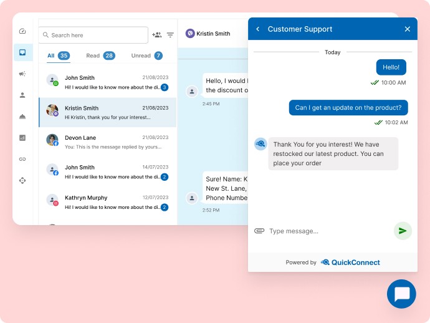Click the search magnifier icon
The image size is (430, 323).
(45, 35)
